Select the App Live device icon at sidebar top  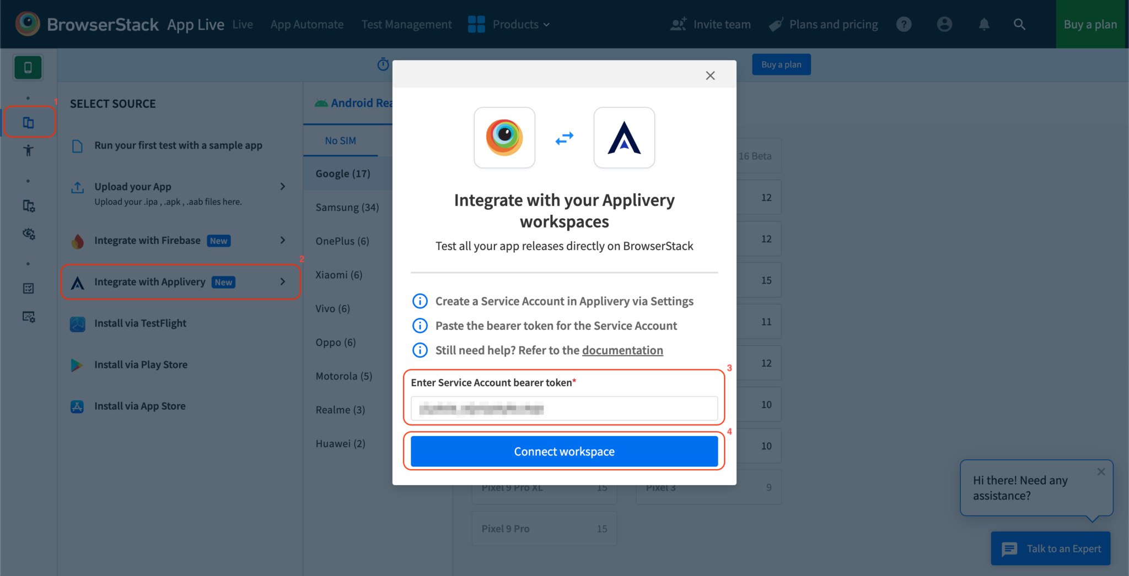click(x=28, y=67)
